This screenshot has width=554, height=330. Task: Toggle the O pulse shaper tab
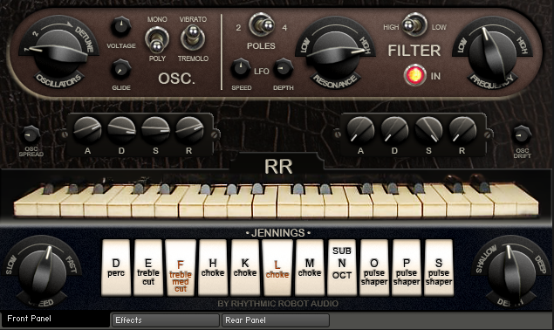tap(374, 267)
